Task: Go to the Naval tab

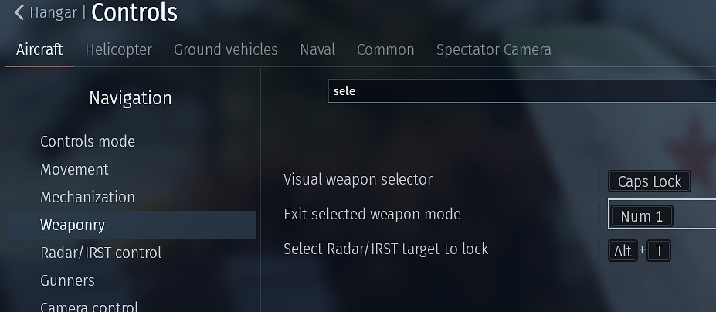Action: (x=317, y=49)
